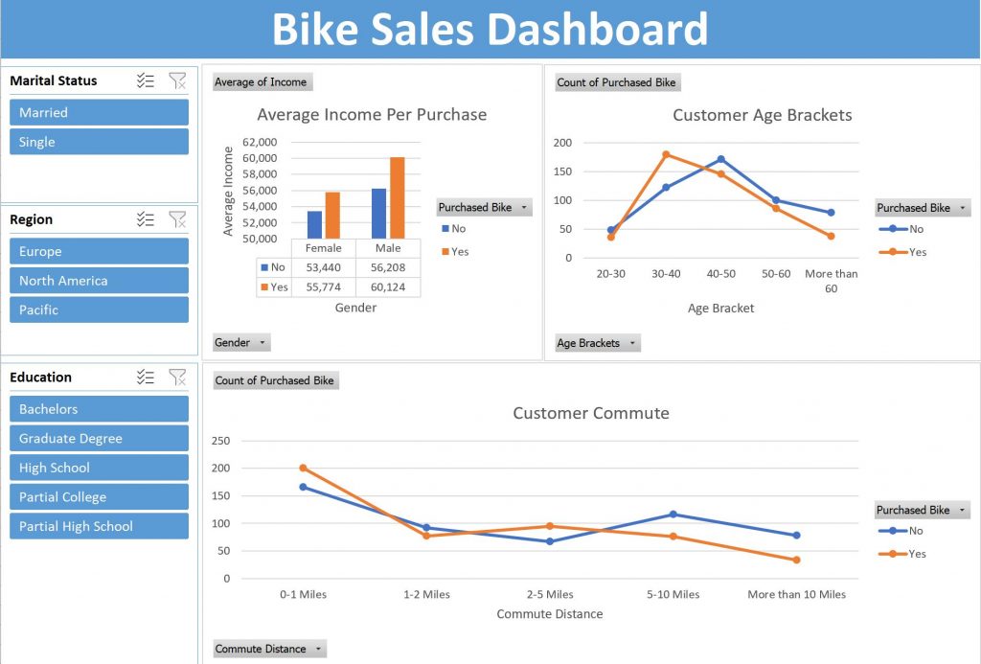Clear the Education slicer filter
The height and width of the screenshot is (664, 981).
tap(177, 378)
